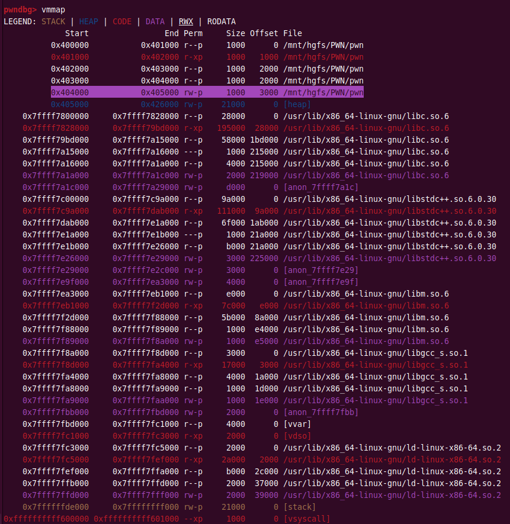Click libm start address 0x7ffff7ea3000

tap(56, 294)
